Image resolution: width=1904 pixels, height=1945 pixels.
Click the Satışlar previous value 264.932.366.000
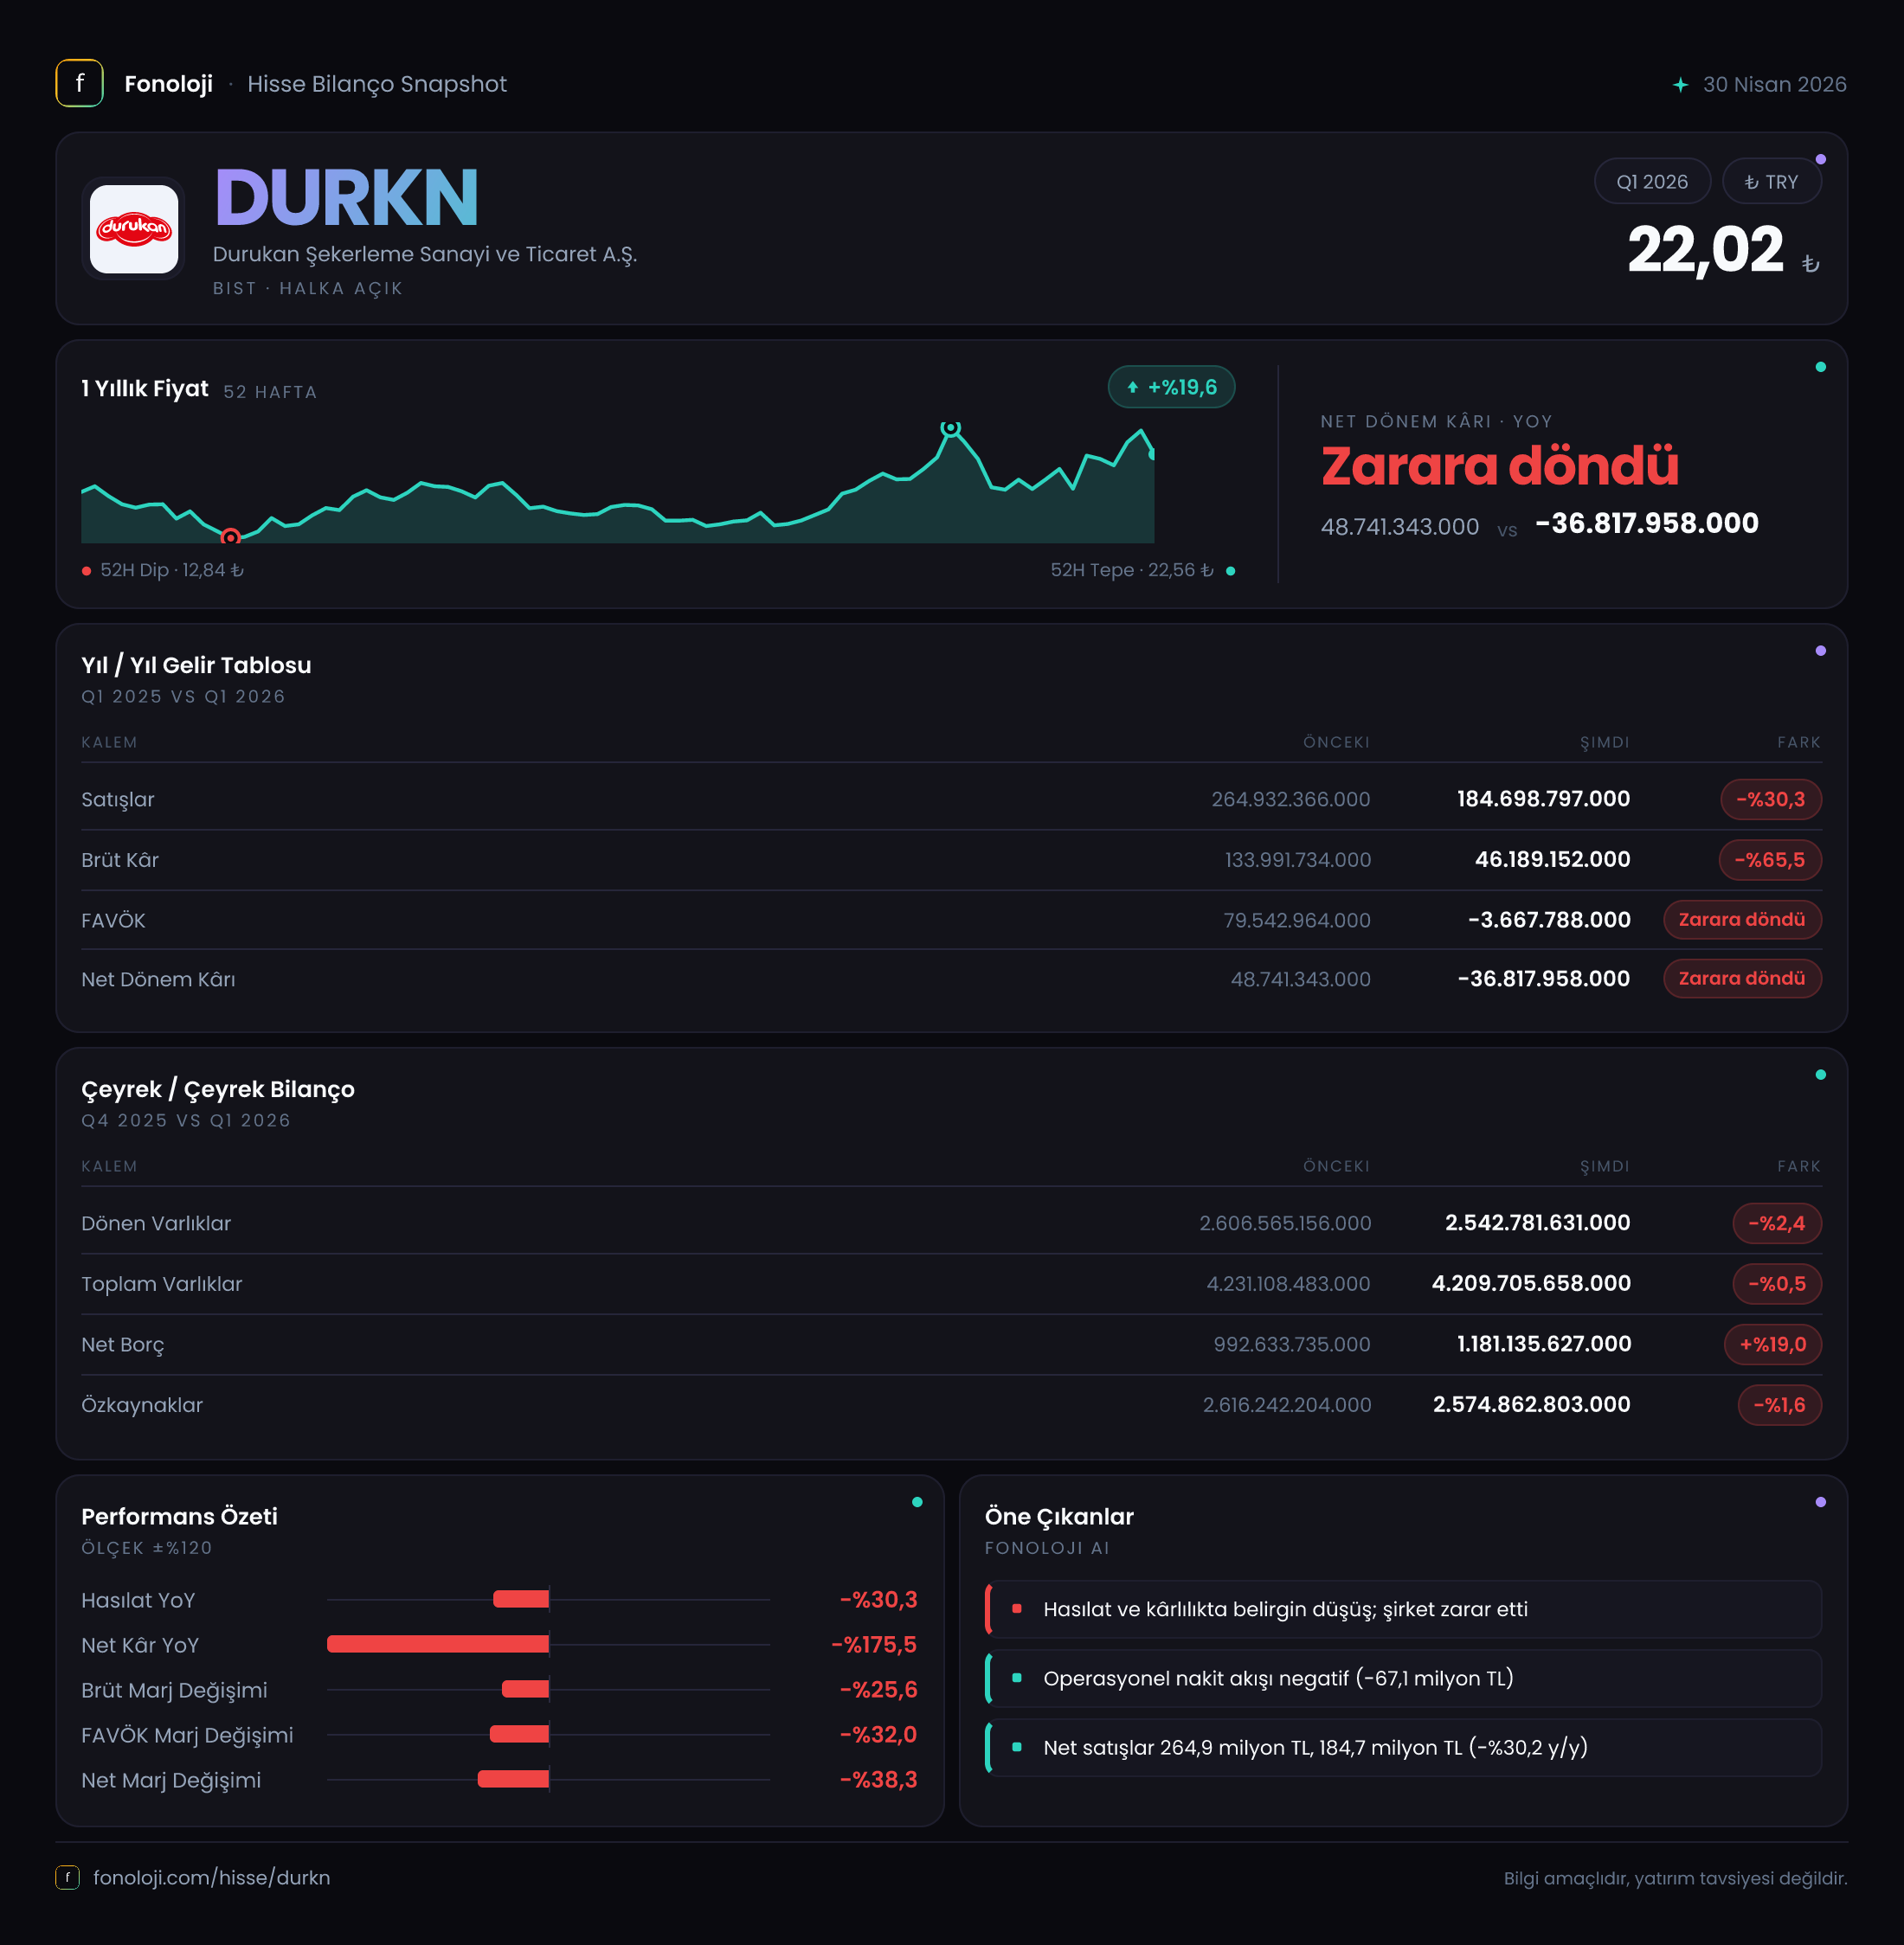1291,799
